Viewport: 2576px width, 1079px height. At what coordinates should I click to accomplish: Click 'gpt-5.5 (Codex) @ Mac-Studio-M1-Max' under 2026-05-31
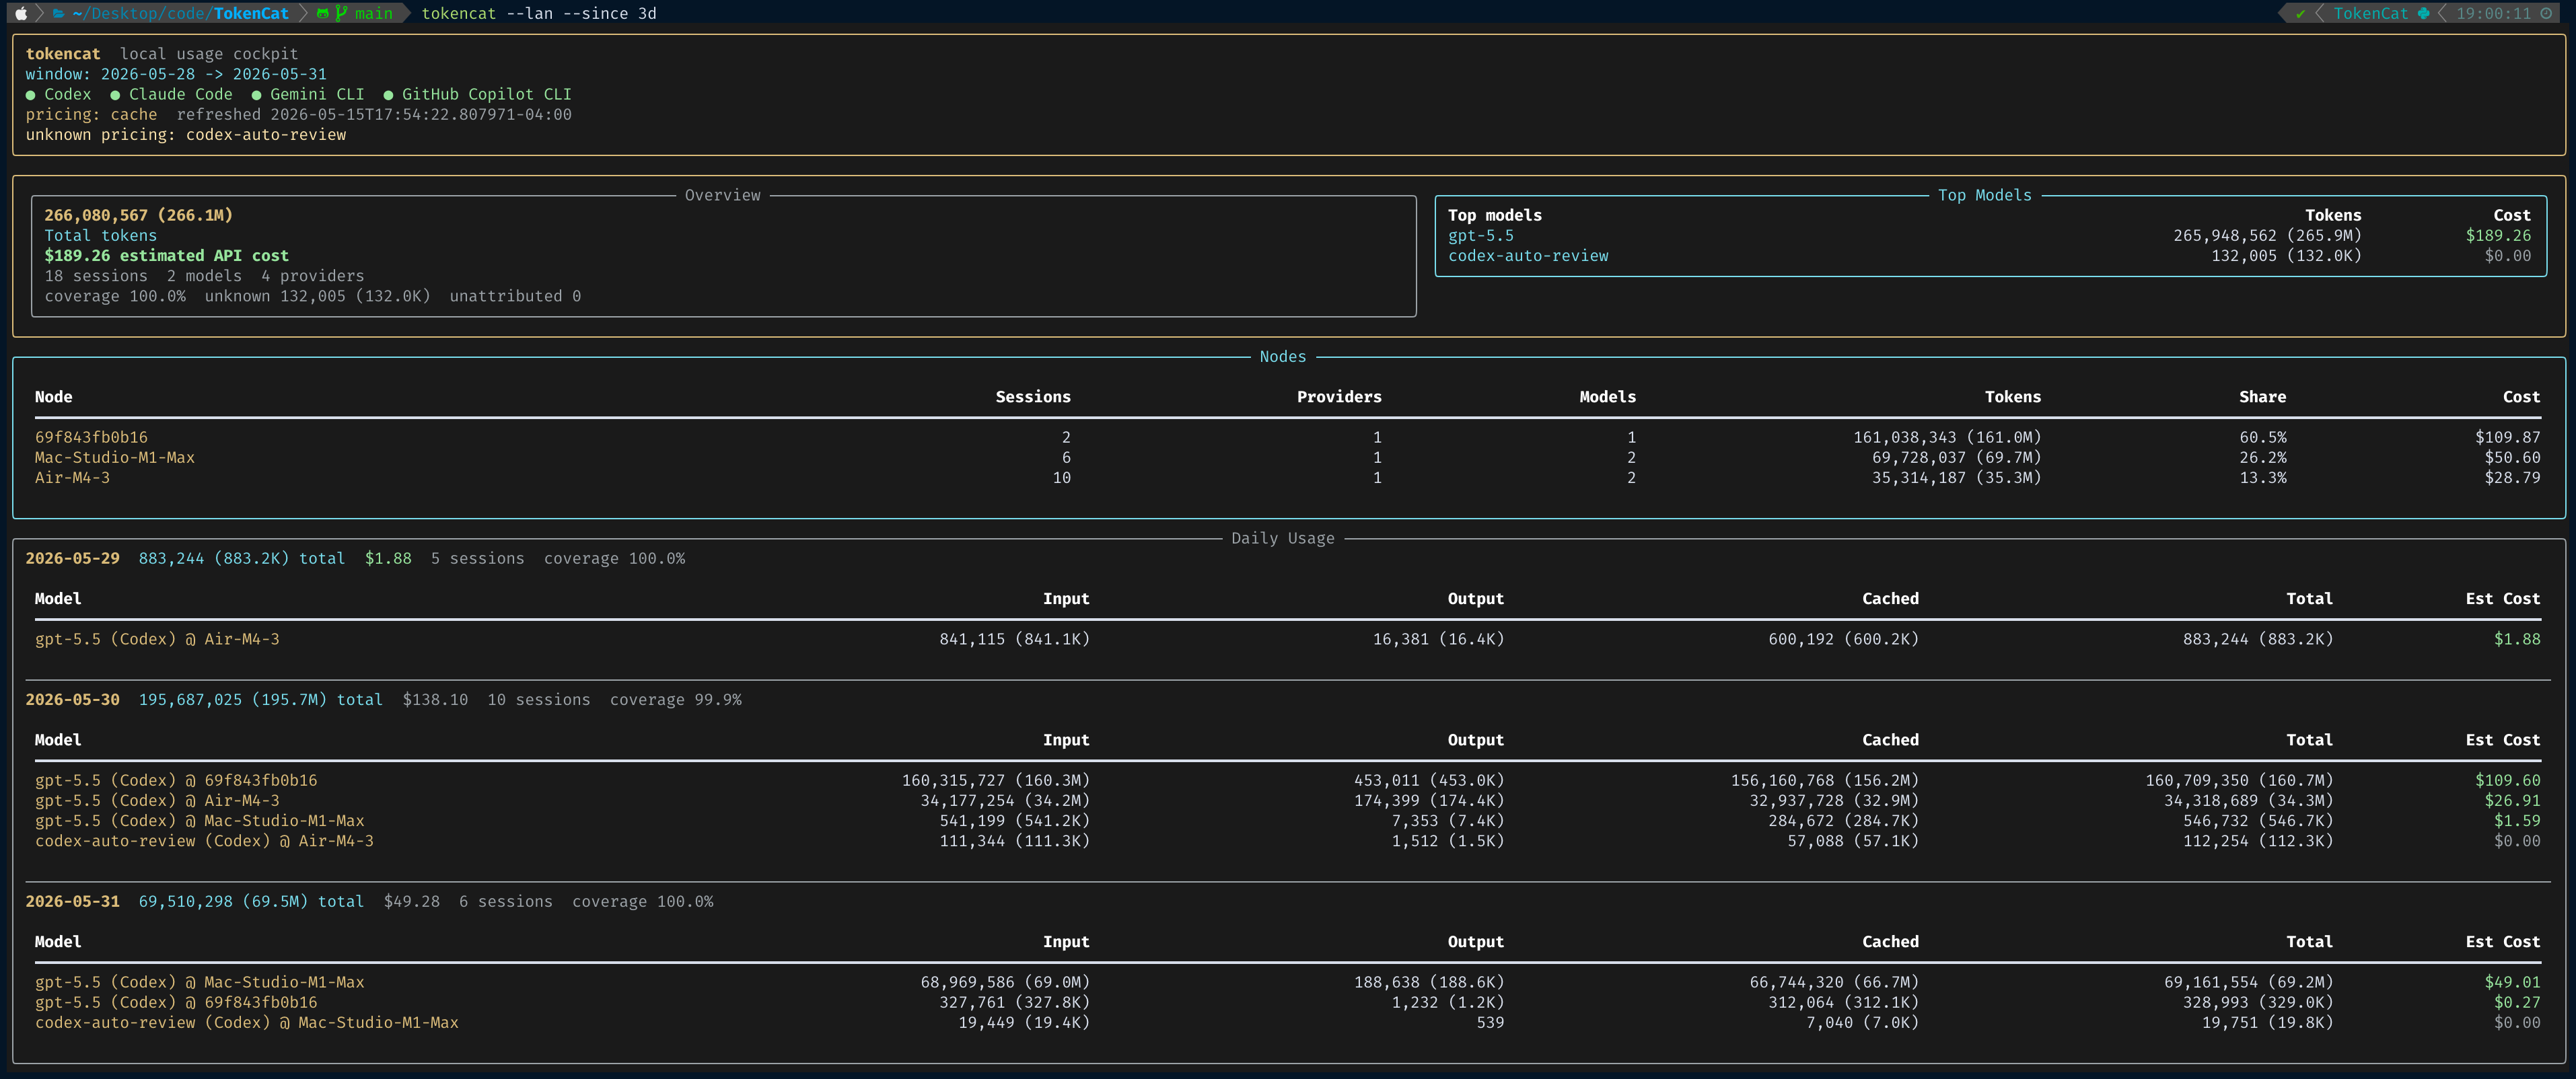(199, 982)
